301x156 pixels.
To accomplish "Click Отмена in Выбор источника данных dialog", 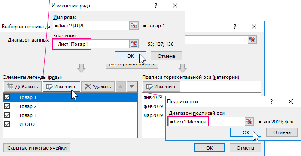I will [245, 148].
